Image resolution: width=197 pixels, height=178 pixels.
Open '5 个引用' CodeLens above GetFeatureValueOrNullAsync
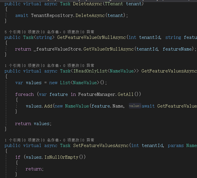[13, 32]
